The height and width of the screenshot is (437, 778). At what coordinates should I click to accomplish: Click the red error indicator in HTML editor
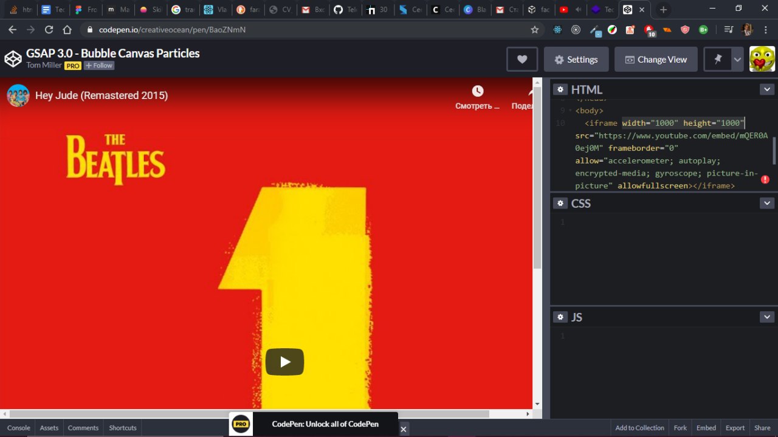click(x=765, y=179)
